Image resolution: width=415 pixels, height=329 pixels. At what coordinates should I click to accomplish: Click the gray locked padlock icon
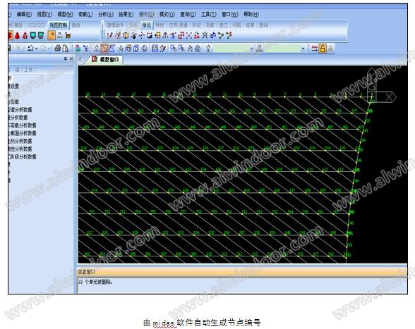click(330, 49)
